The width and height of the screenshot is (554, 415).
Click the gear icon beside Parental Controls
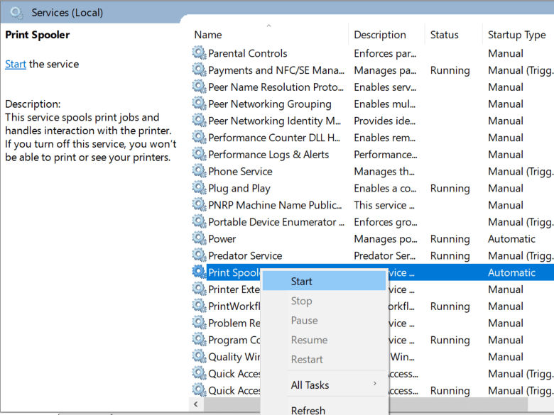coord(199,53)
